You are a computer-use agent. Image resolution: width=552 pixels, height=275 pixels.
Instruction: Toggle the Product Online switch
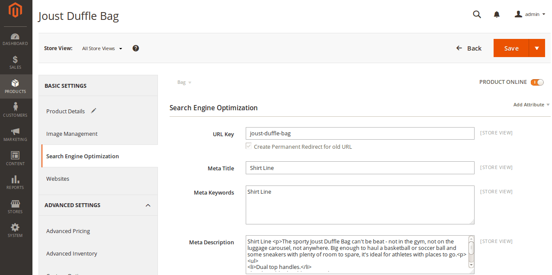point(537,82)
